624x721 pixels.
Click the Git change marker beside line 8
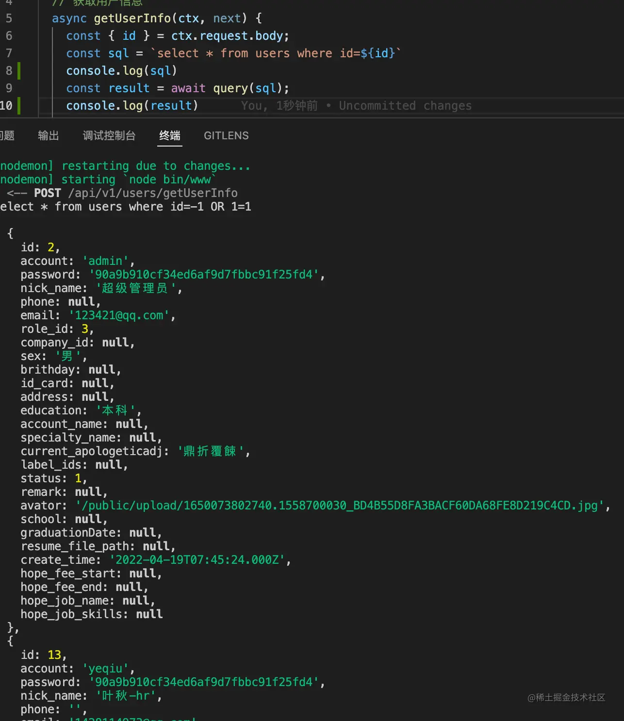(18, 70)
